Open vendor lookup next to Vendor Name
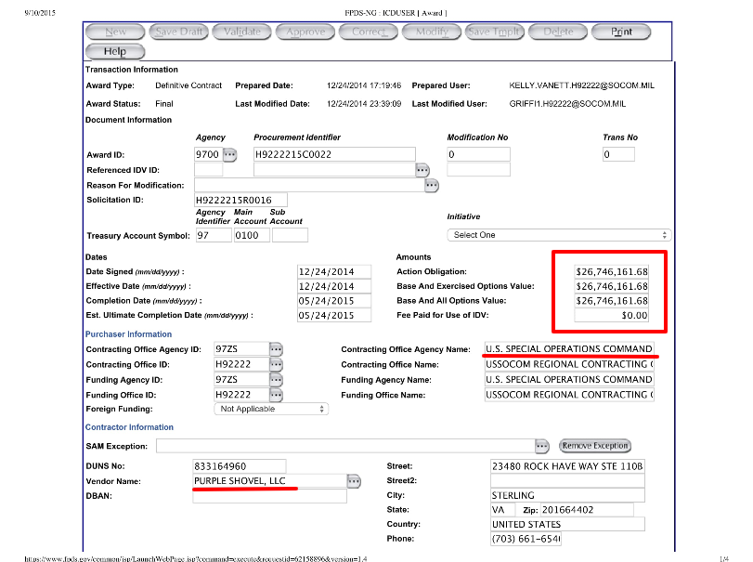The height and width of the screenshot is (562, 753). pos(354,481)
